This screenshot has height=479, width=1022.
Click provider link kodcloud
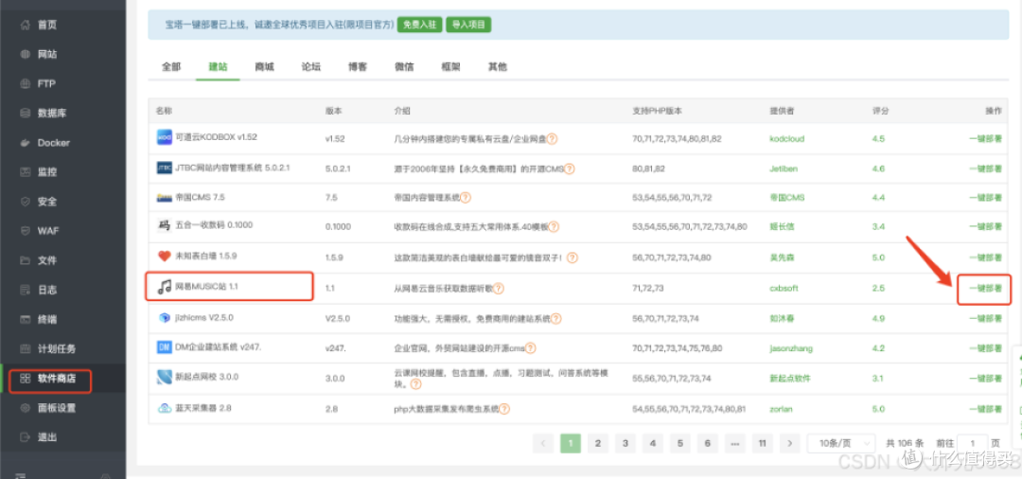786,138
